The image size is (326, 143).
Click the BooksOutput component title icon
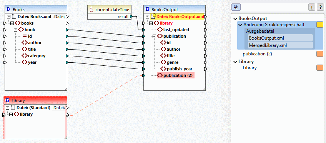147,10
